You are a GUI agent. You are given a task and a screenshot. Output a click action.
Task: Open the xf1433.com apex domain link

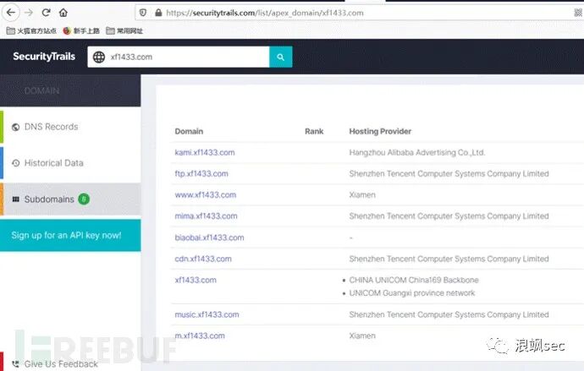click(196, 280)
